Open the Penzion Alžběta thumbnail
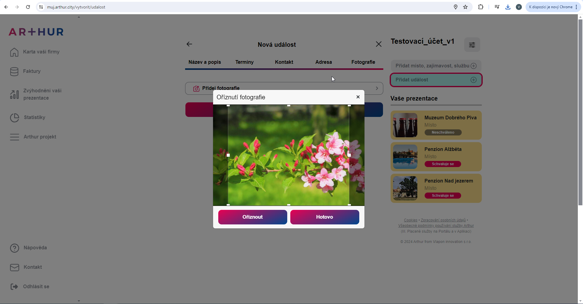Viewport: 583px width, 304px height. pyautogui.click(x=405, y=157)
